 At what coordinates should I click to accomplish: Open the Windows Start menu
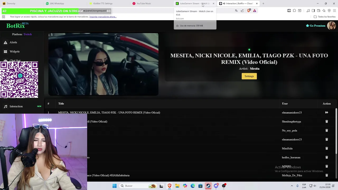pyautogui.click(x=114, y=186)
